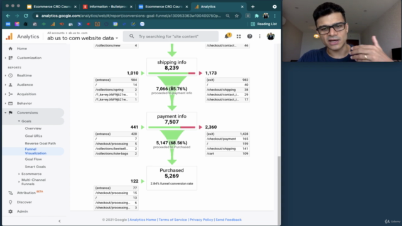Click the Purchased funnel step
Image resolution: width=402 pixels, height=226 pixels.
tap(171, 178)
